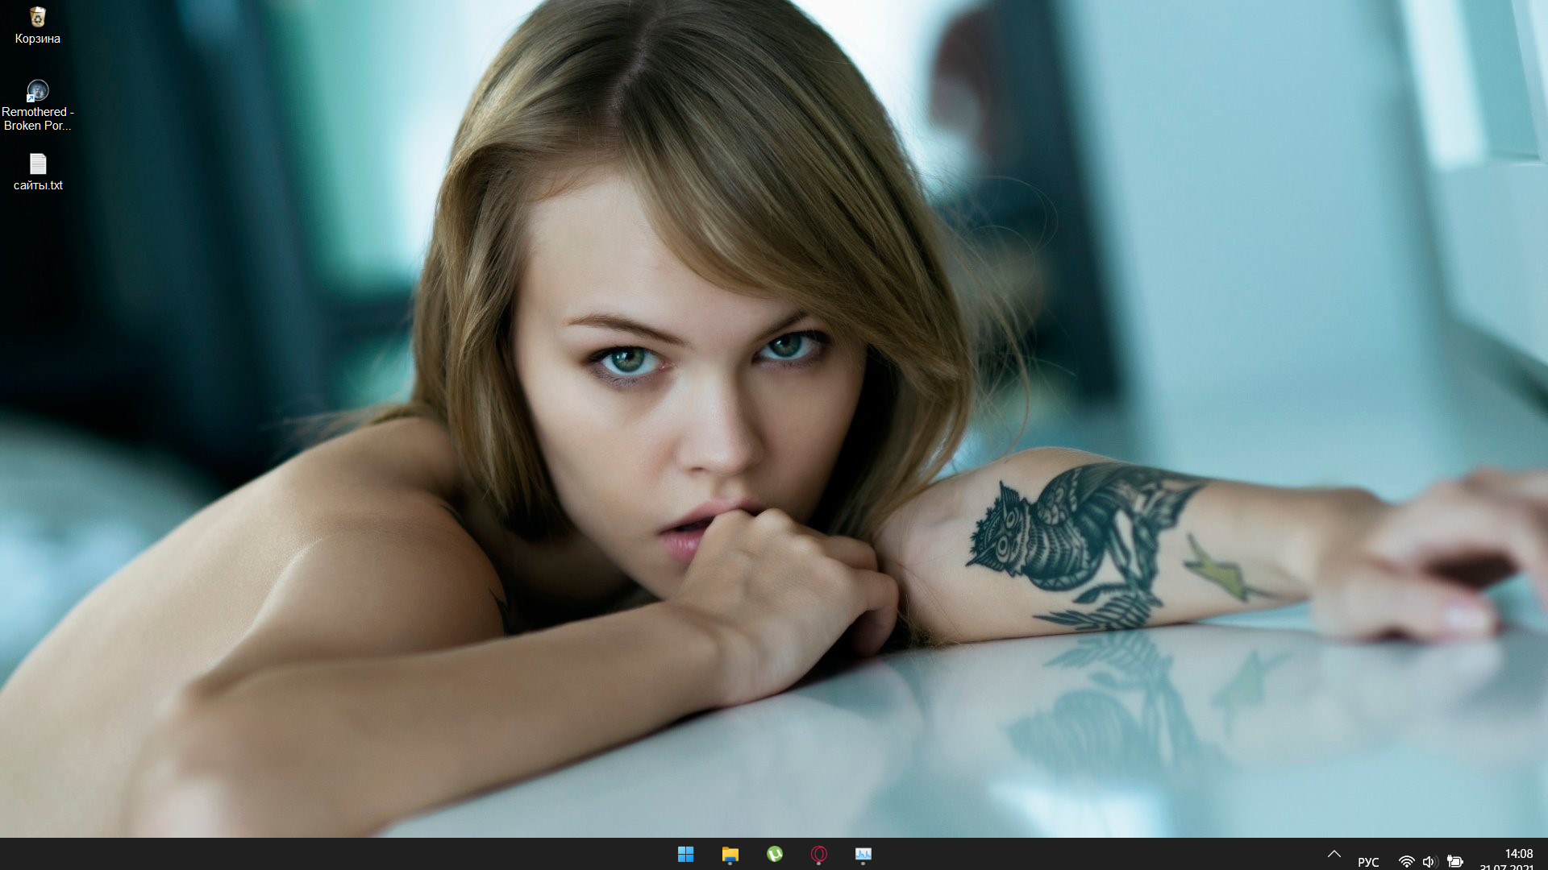
Task: Switch to the Opera browser in the taskbar
Action: [818, 855]
